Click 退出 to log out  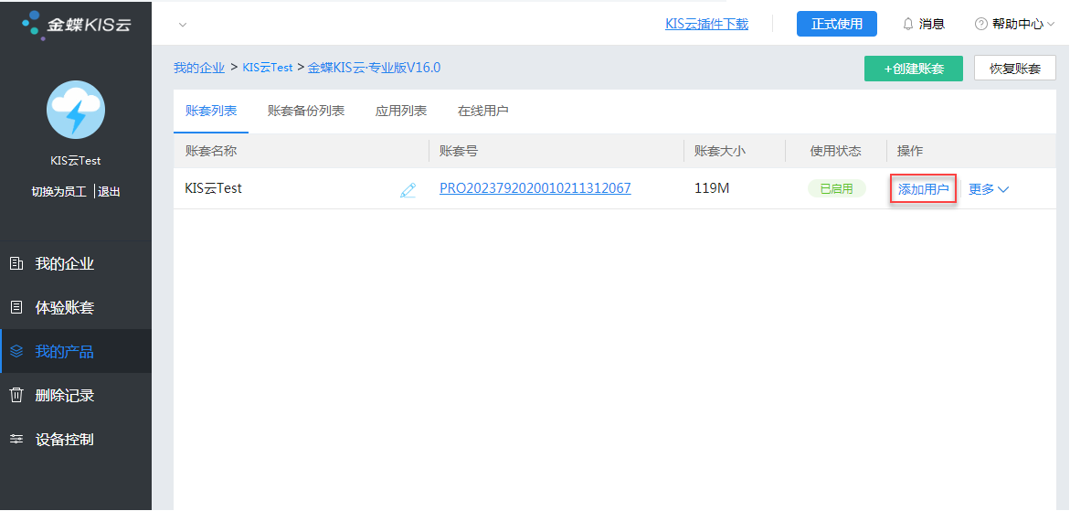click(109, 192)
